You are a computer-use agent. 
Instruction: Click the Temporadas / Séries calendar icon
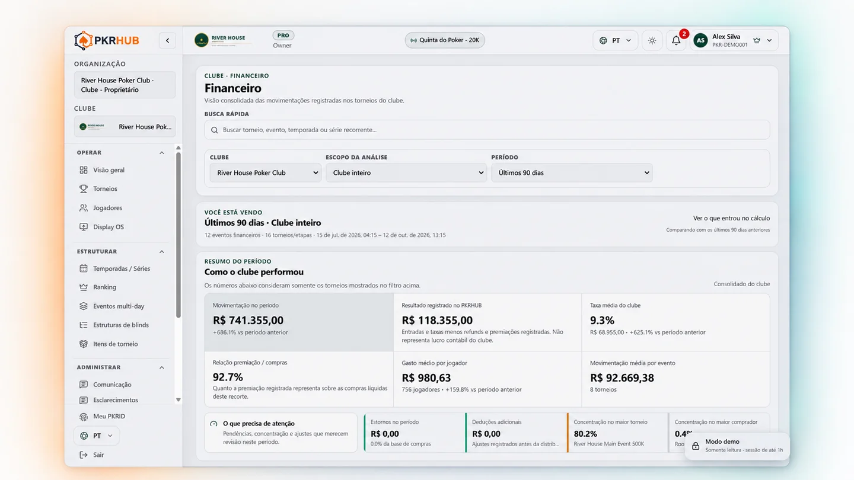tap(84, 268)
